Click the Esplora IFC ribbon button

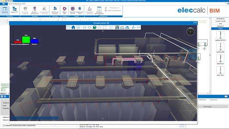14,10
